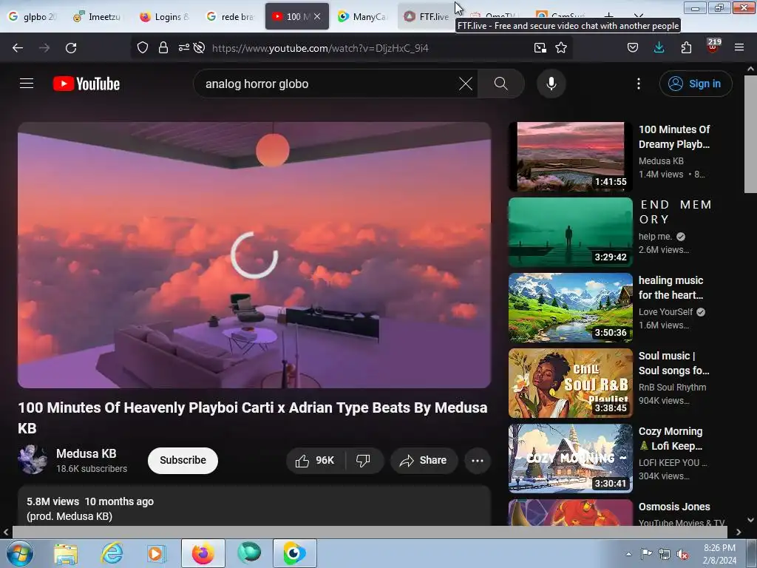Viewport: 757px width, 568px height.
Task: Show Firefox downloads panel
Action: point(659,47)
